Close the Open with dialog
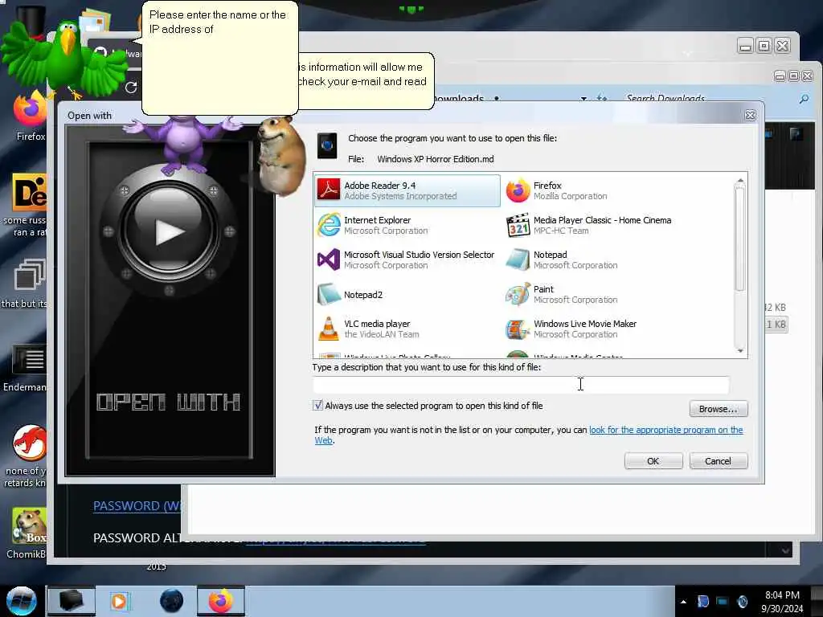The image size is (823, 617). tap(750, 116)
